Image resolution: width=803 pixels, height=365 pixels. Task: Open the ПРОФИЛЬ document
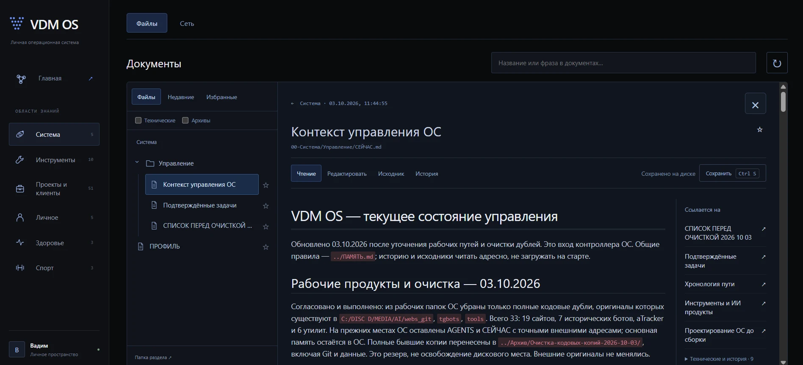pos(164,246)
